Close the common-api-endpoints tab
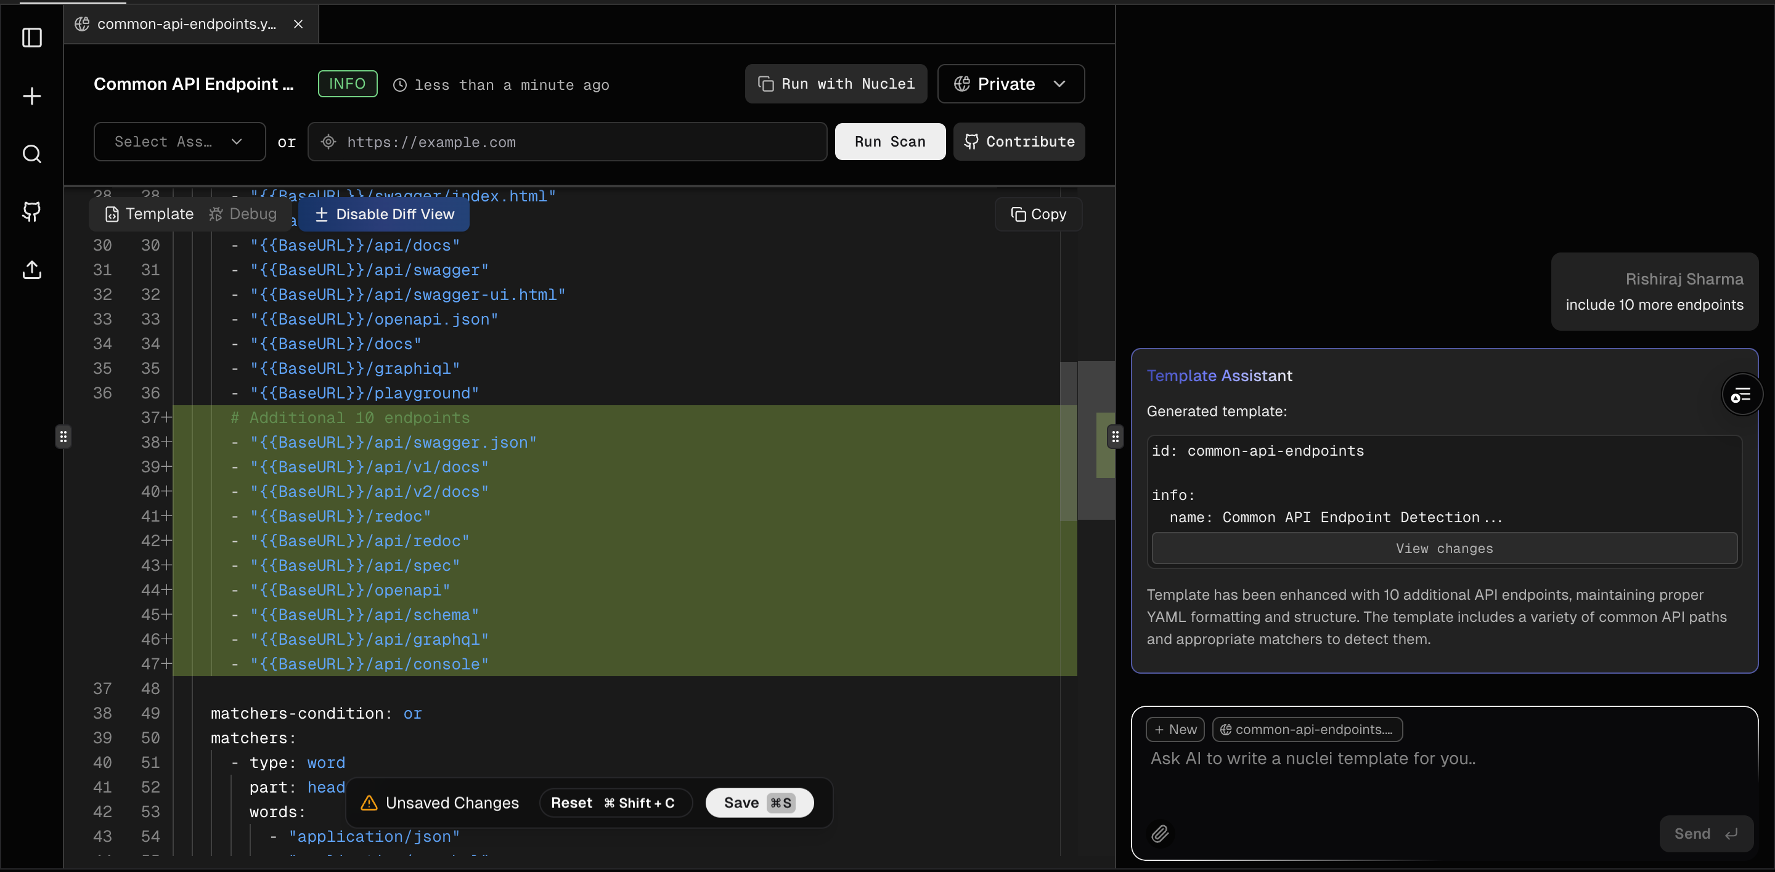 [x=298, y=24]
